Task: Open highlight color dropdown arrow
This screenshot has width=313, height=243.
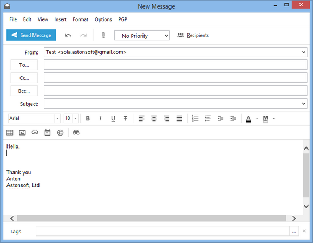Action: coord(273,118)
